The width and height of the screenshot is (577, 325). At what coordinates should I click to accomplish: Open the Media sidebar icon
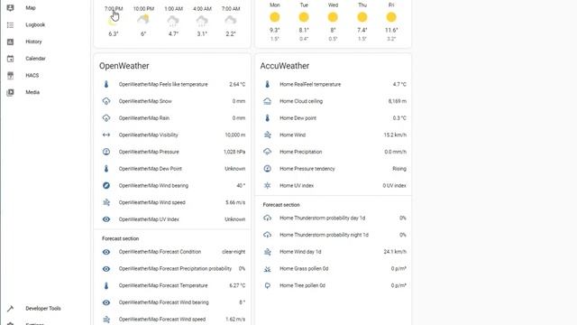pyautogui.click(x=10, y=92)
